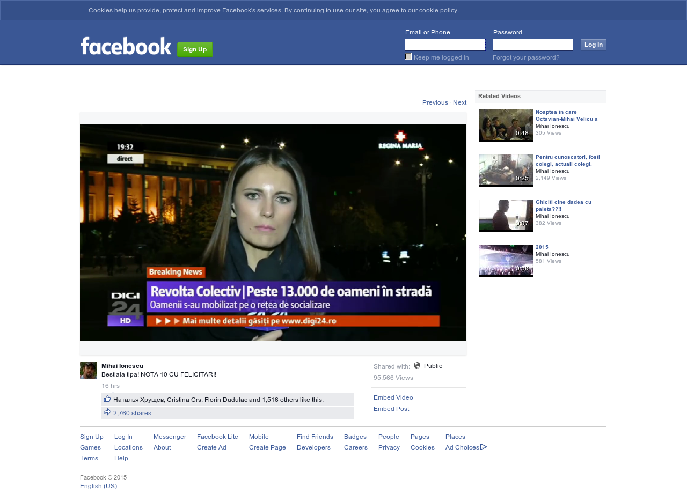This screenshot has width=687, height=501.
Task: Focus the Password field
Action: point(533,45)
